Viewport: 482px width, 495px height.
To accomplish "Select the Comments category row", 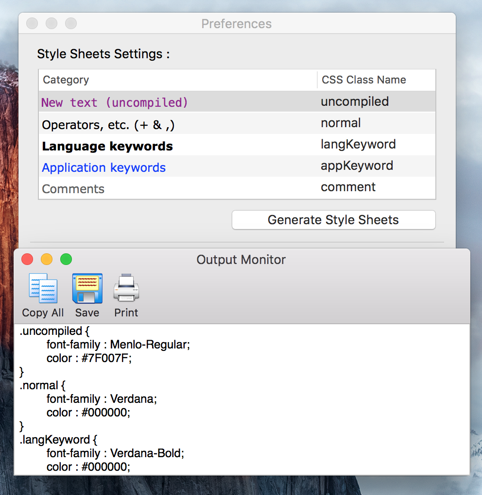I will [73, 189].
